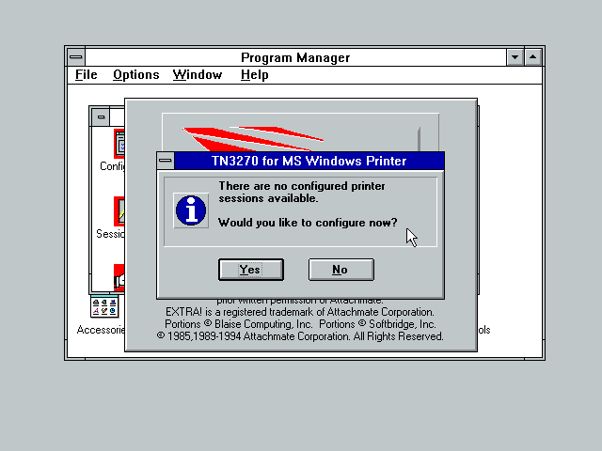Open the TN3270 Printer dialog control menu

[166, 161]
